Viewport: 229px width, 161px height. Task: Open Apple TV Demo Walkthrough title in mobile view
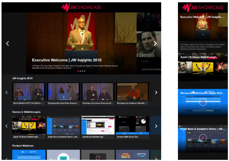198,57
